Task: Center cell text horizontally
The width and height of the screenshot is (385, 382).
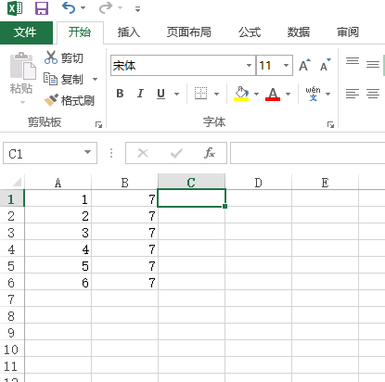Action: [373, 94]
